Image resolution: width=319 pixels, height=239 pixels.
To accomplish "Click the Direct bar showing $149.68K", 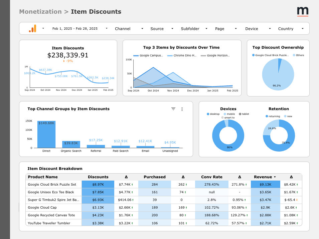I will [x=46, y=134].
